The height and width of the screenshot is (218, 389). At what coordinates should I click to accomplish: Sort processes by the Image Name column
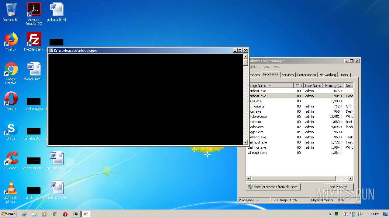[270, 86]
